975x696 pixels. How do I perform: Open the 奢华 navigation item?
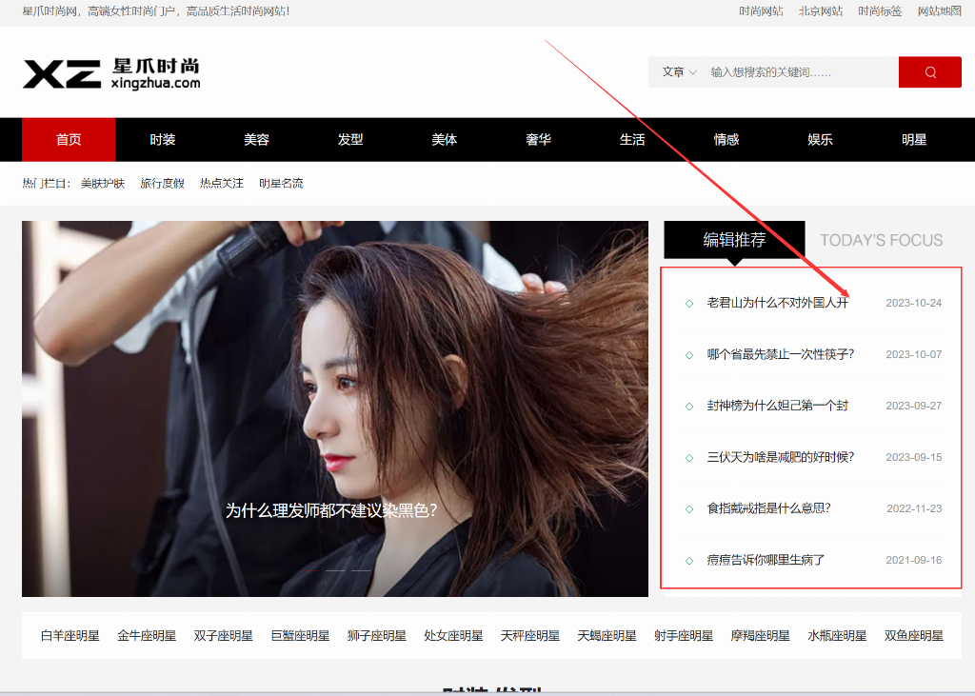(x=538, y=139)
